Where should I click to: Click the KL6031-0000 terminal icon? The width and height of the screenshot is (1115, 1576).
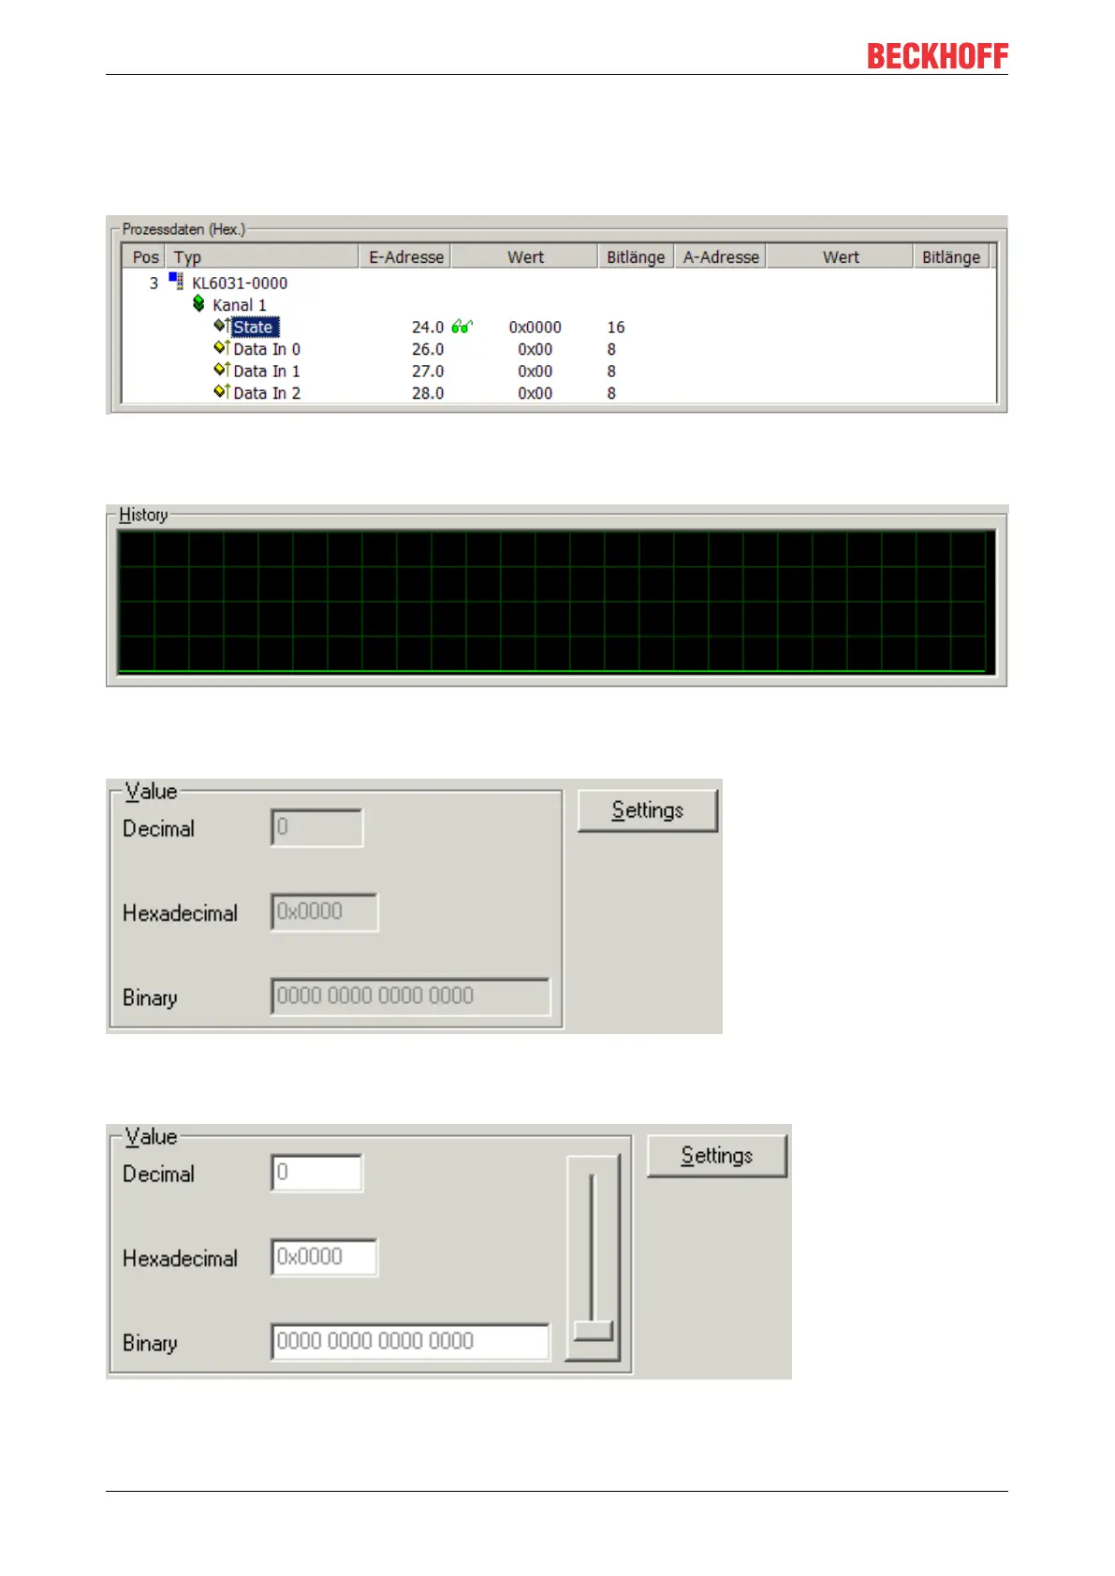tap(176, 281)
